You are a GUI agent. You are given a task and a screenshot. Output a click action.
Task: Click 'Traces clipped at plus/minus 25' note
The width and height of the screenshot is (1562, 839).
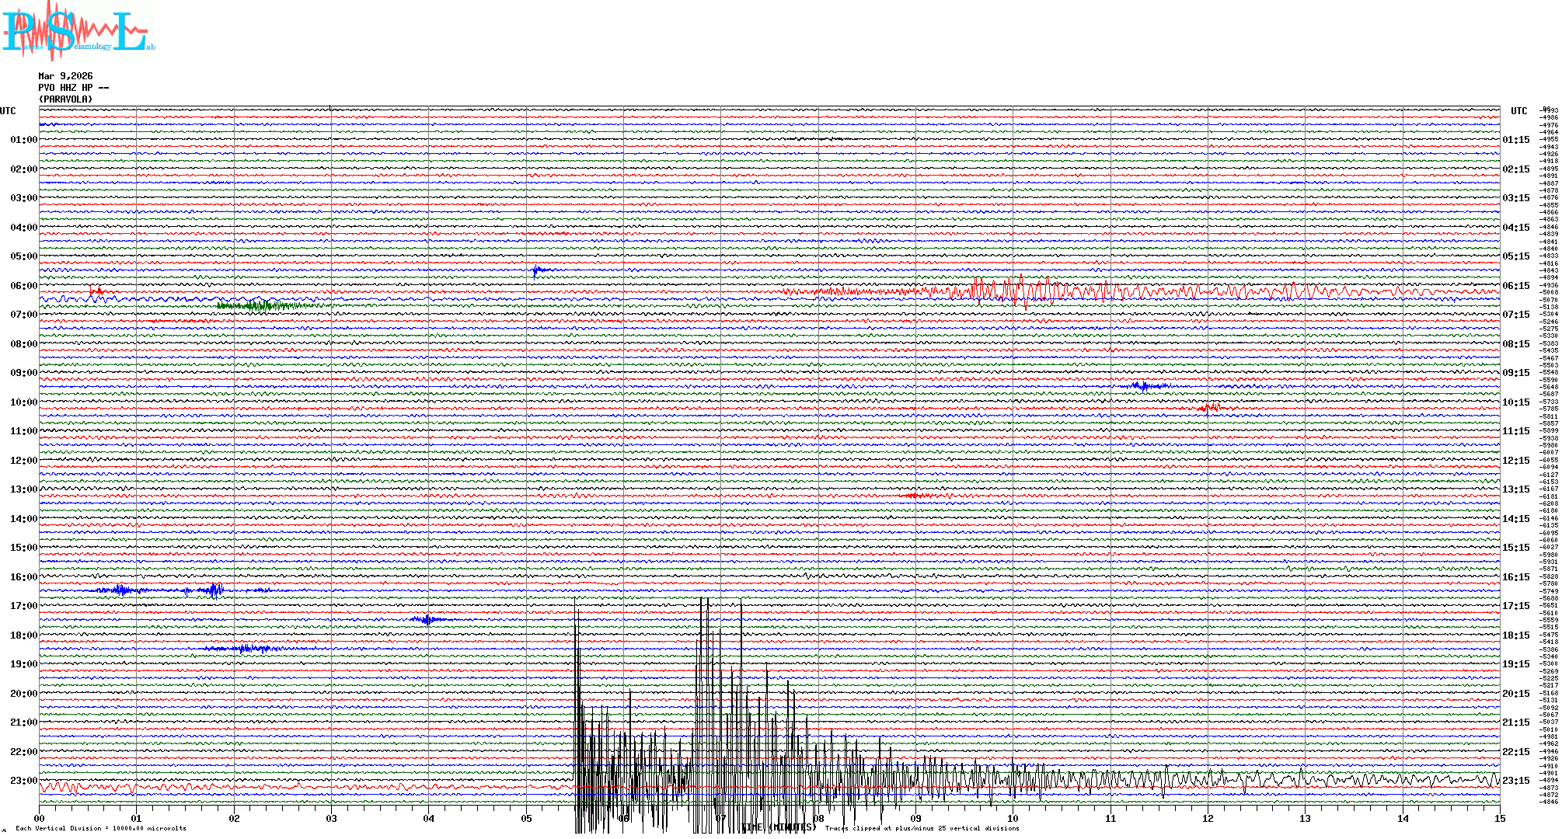tap(922, 828)
